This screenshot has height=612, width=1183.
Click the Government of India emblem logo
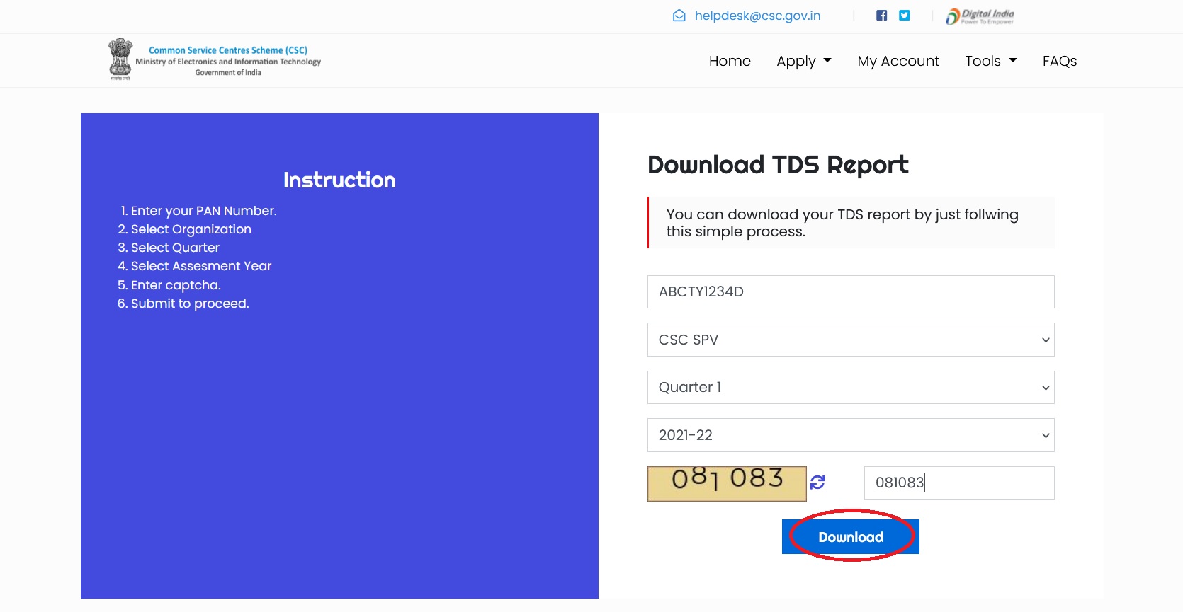click(120, 59)
